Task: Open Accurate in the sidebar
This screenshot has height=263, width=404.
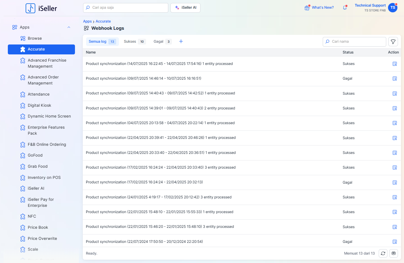Action: pos(41,49)
